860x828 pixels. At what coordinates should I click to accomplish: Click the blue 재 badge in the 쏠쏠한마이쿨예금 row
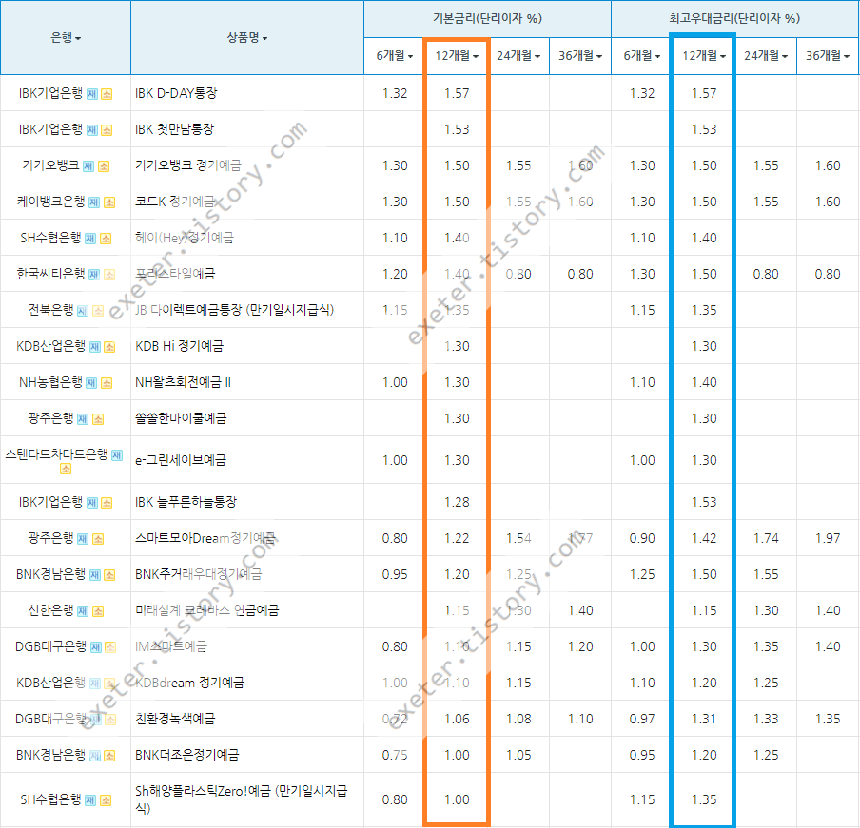(83, 420)
